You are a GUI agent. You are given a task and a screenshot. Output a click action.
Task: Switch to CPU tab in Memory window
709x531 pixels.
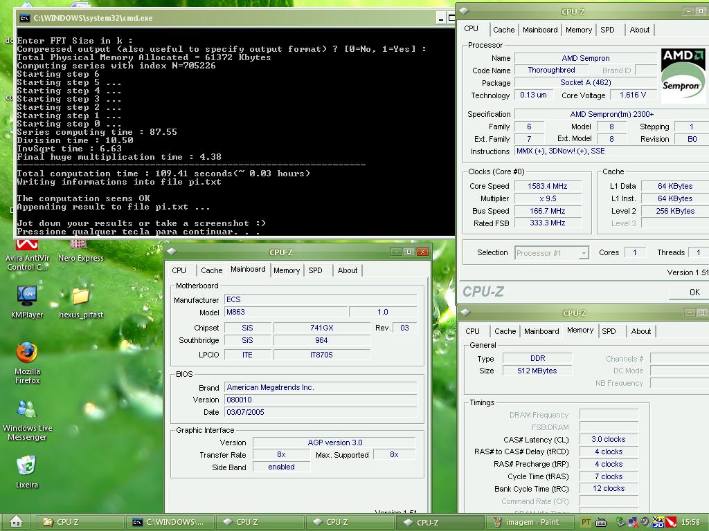(472, 331)
